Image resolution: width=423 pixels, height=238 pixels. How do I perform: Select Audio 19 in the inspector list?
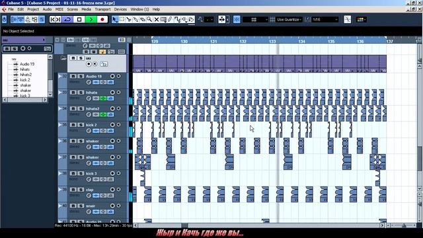pos(27,64)
